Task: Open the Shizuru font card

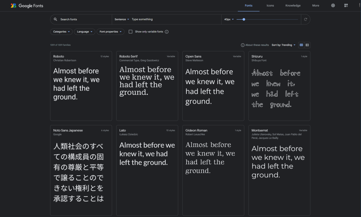Action: tap(279, 86)
